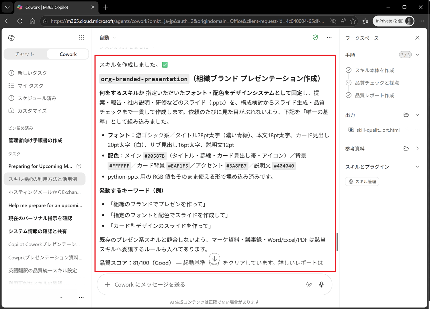Activate the microphone voice input
This screenshot has height=309, width=430.
(x=321, y=285)
